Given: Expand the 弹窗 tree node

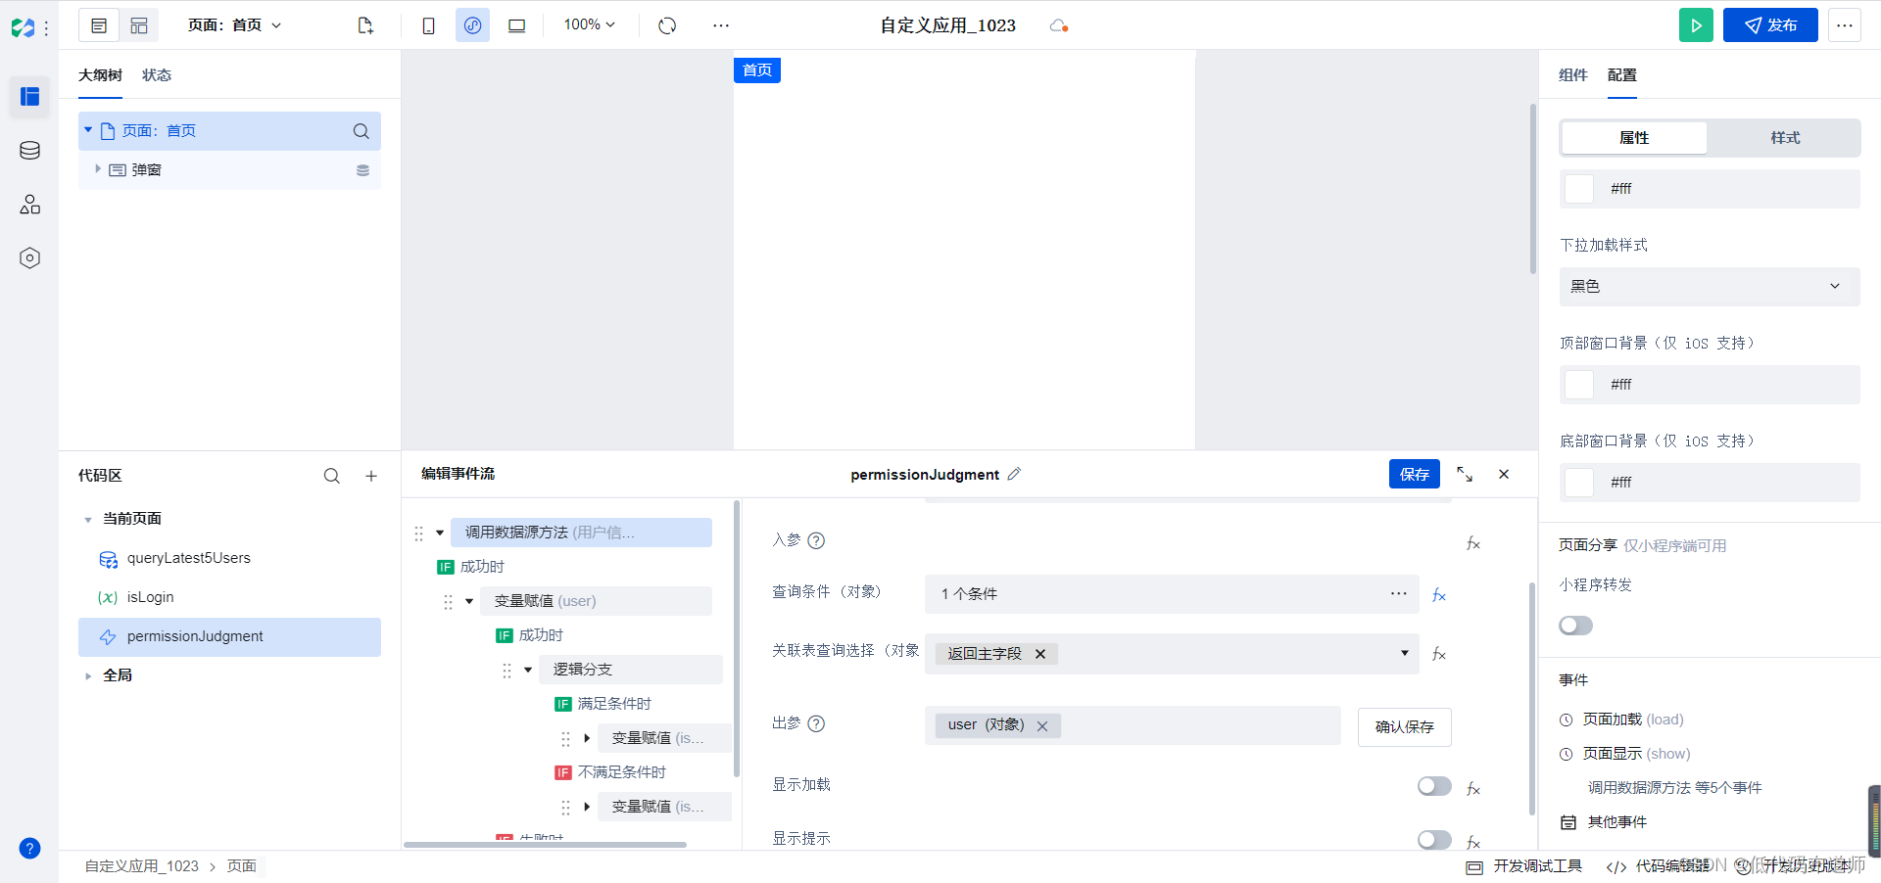Looking at the screenshot, I should point(97,169).
